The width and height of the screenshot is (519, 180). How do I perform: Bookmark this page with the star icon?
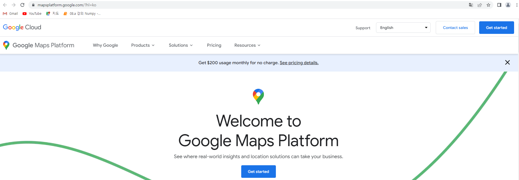pos(488,5)
